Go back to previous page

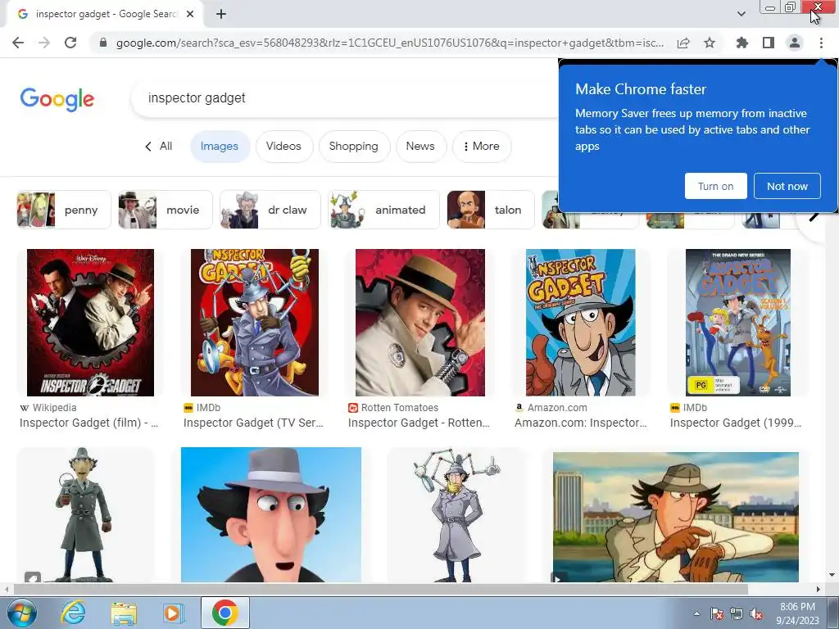[x=18, y=43]
